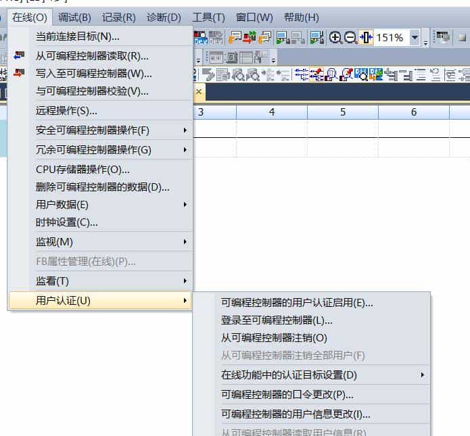Click the read from PLC icon in Online menu
Viewport: 470px width, 436px height.
(x=19, y=55)
